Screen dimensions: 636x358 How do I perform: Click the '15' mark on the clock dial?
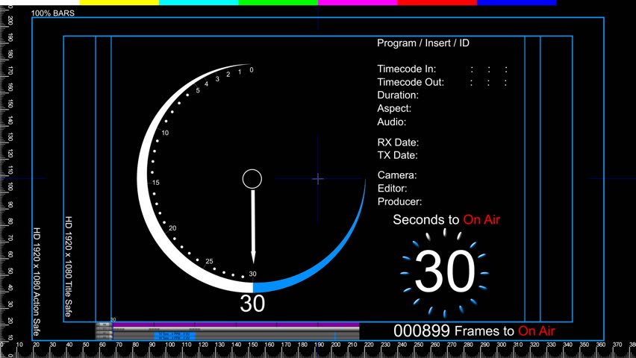[156, 183]
